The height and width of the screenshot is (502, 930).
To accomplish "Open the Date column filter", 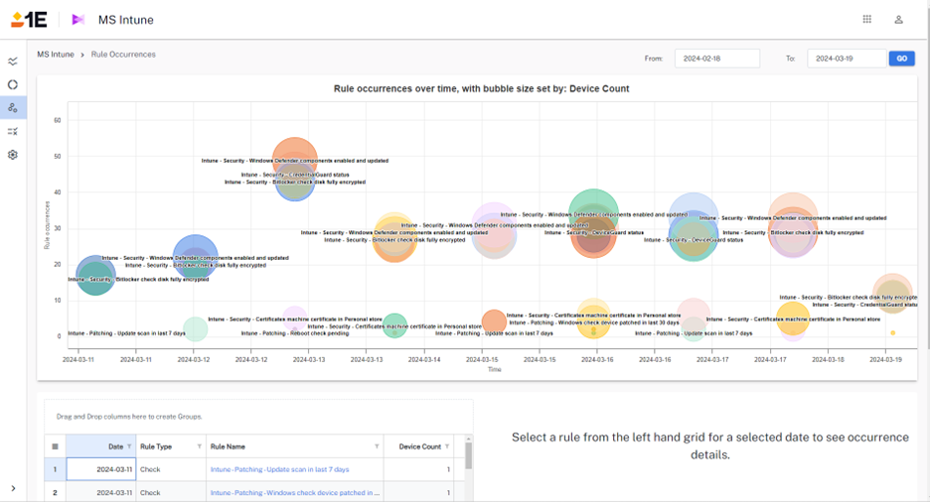I will click(x=129, y=447).
